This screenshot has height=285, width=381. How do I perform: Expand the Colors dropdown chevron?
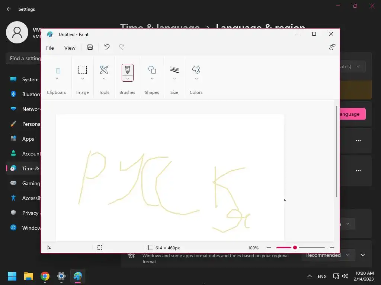pos(196,79)
